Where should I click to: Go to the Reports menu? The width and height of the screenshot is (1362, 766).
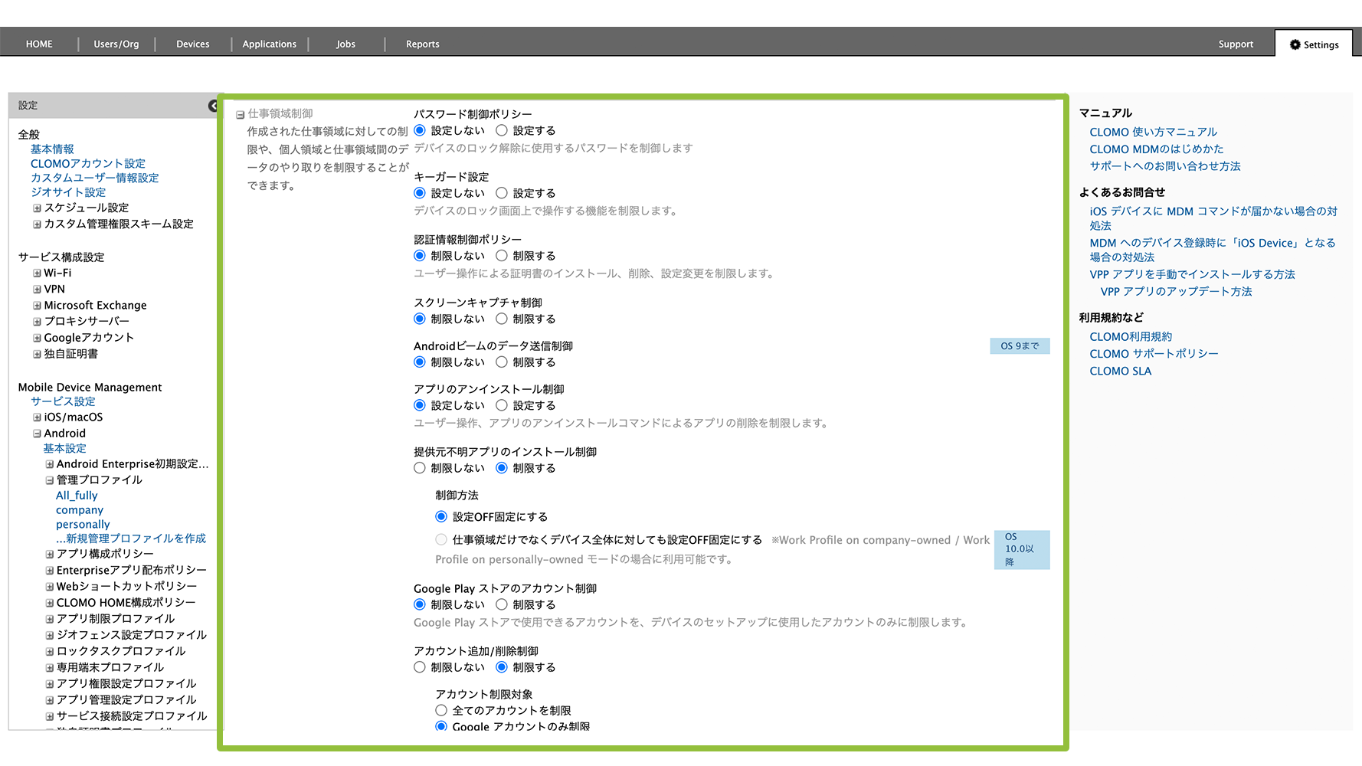pos(422,44)
